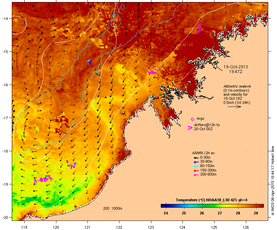
Task: Click the green section of the colorbar near 26
Action: [202, 206]
